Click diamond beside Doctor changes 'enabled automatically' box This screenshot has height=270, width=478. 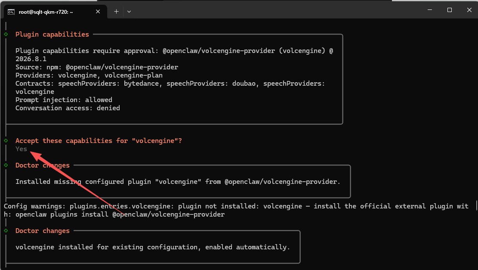6,231
